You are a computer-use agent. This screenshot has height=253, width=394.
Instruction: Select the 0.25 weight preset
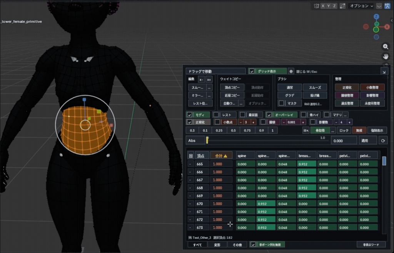pyautogui.click(x=219, y=130)
